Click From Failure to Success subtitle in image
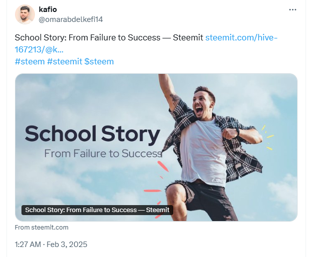Screen dimensions: 318x257 click(103, 153)
